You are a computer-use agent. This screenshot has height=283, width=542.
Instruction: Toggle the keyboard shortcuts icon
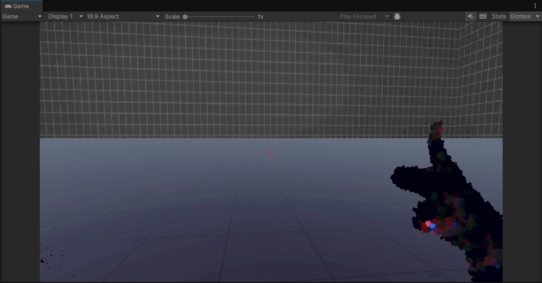(483, 16)
